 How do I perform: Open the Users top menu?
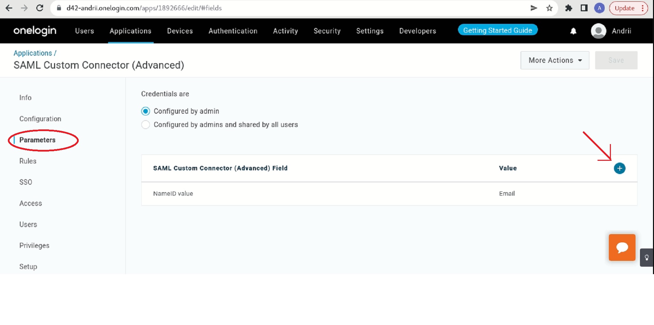85,31
